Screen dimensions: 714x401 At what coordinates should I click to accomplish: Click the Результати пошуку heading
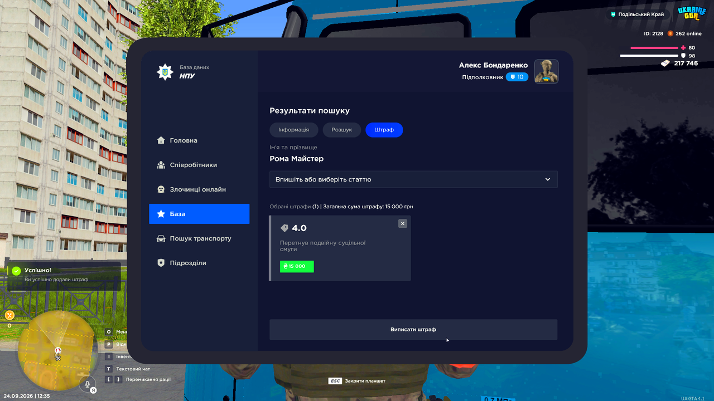coord(310,111)
